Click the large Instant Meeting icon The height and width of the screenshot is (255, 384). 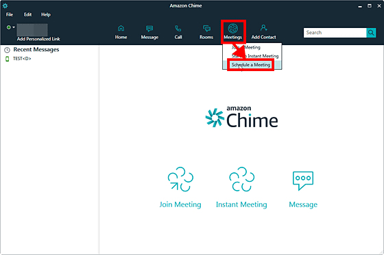[241, 179]
